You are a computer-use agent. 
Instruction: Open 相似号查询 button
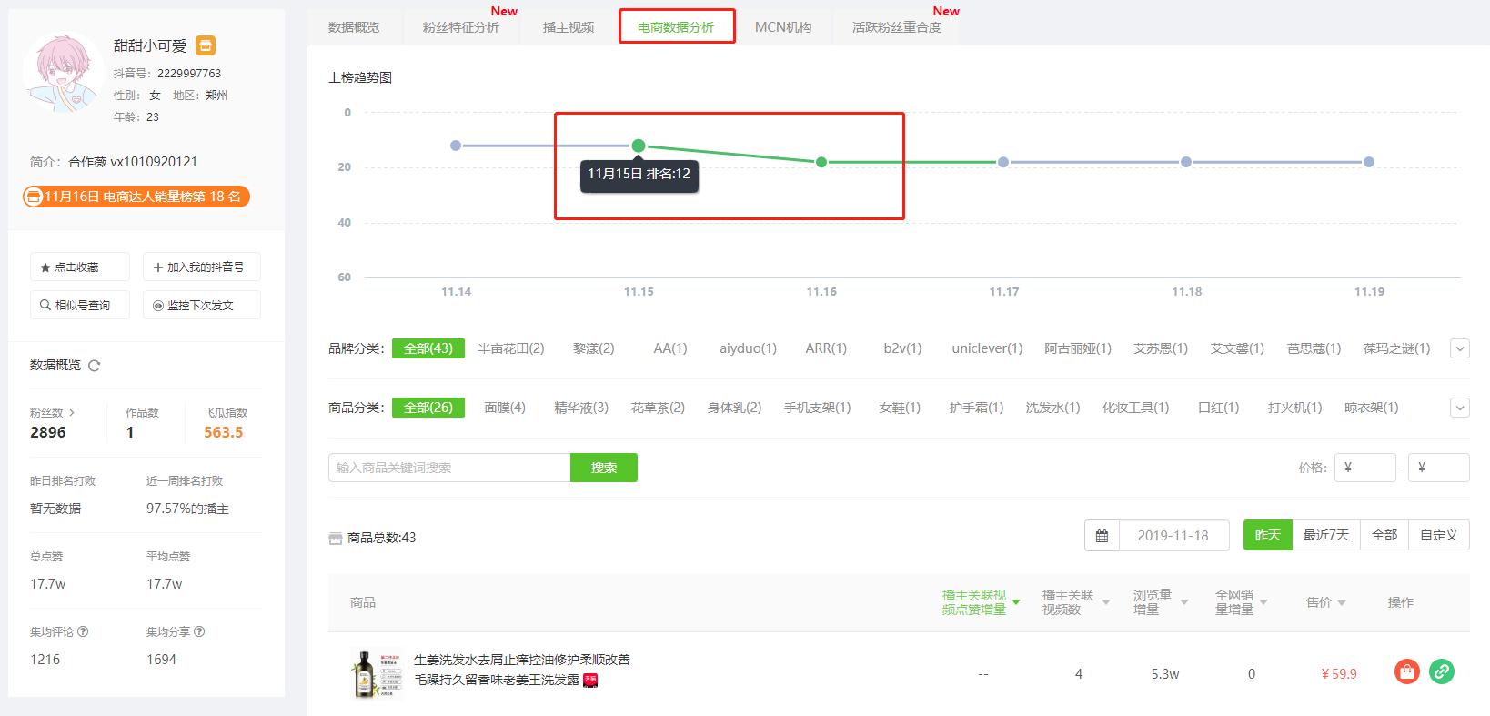(80, 306)
